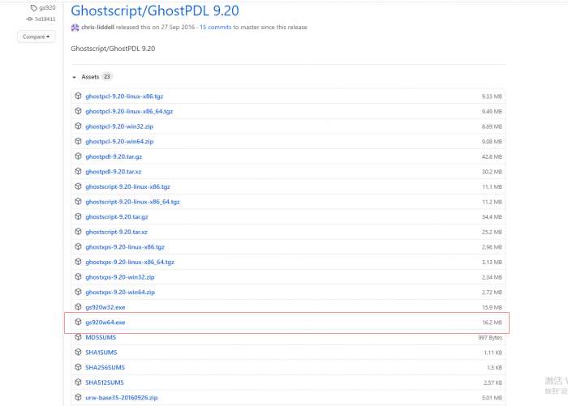Image resolution: width=568 pixels, height=406 pixels.
Task: Click package icon beside ghostscript-9.20-linux-x86.tgz
Action: (x=78, y=186)
